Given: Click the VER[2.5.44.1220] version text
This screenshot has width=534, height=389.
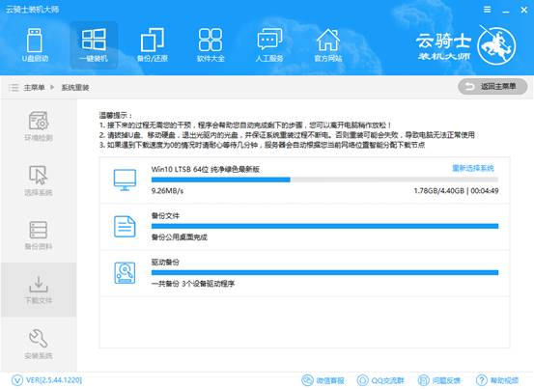Looking at the screenshot, I should [x=54, y=380].
